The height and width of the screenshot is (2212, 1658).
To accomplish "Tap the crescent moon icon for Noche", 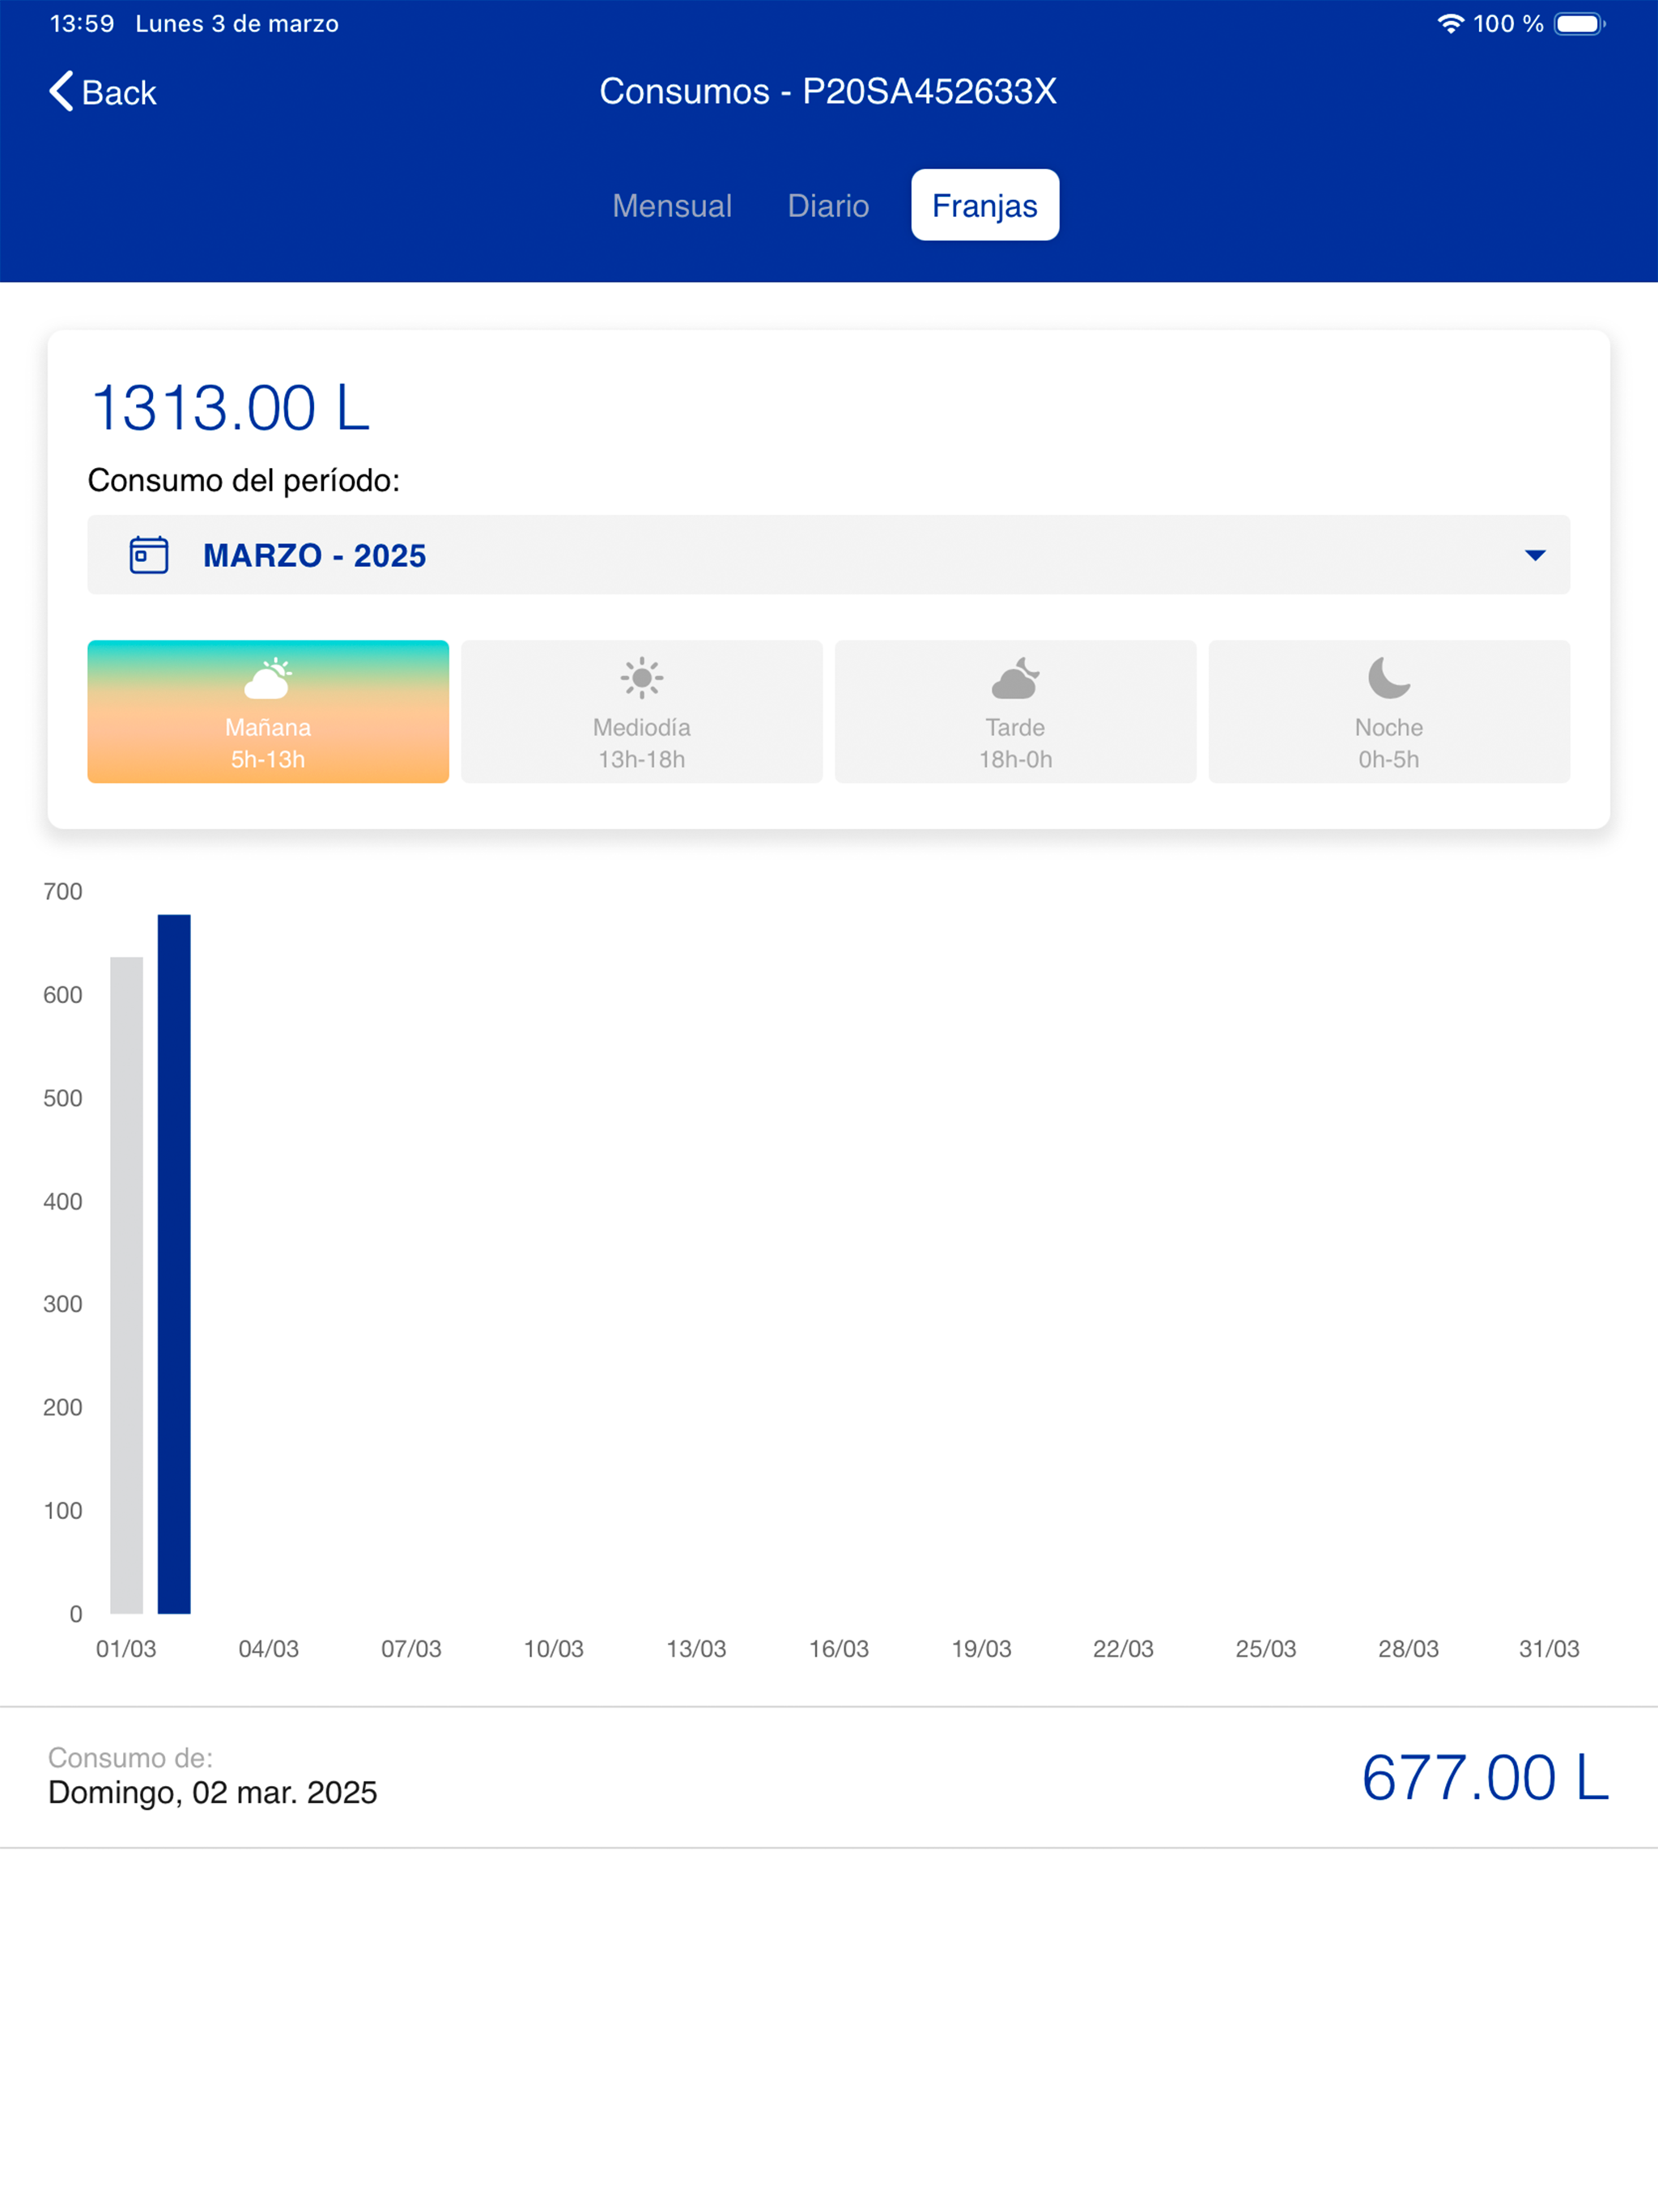I will (x=1389, y=678).
